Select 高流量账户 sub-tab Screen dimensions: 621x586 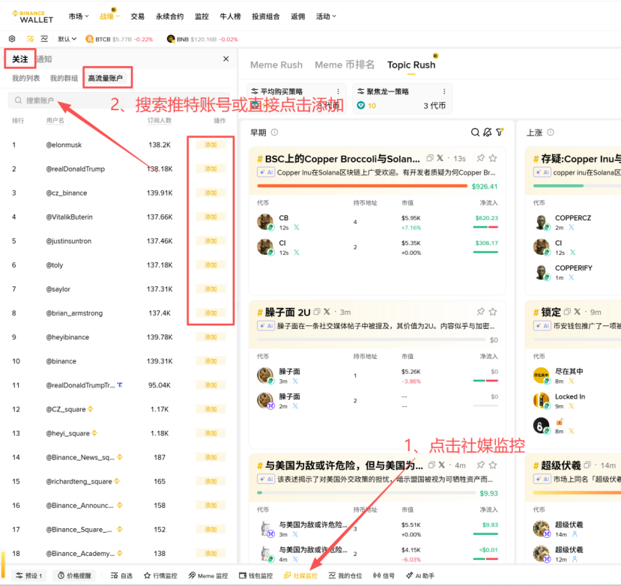pos(105,78)
